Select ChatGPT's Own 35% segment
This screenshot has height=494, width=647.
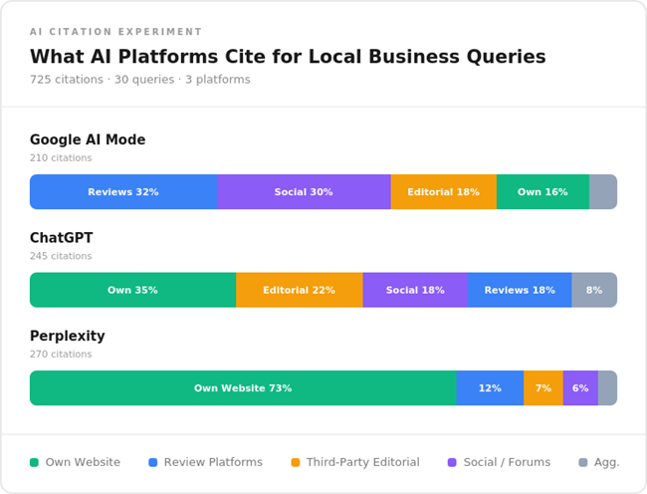tap(132, 290)
